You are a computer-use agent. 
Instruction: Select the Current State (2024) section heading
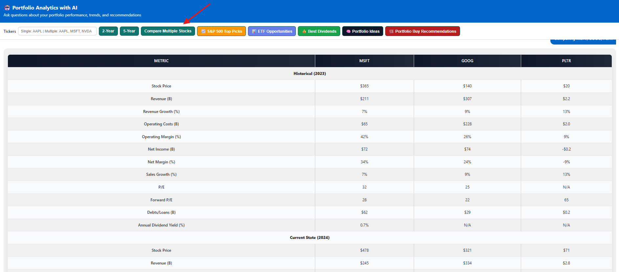click(310, 238)
